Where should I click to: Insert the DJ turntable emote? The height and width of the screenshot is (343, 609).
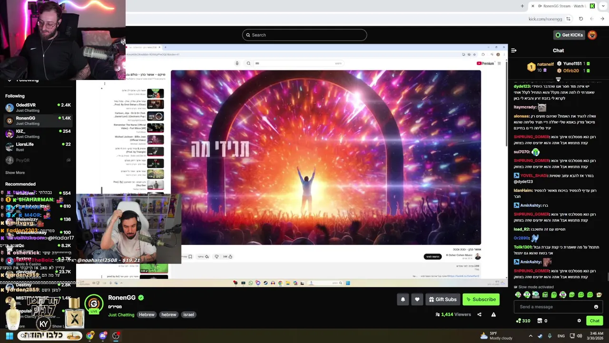pyautogui.click(x=536, y=295)
